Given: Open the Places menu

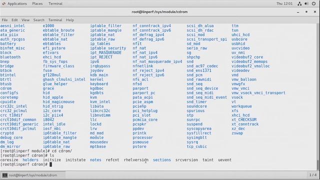Looking at the screenshot, I should (37, 3).
